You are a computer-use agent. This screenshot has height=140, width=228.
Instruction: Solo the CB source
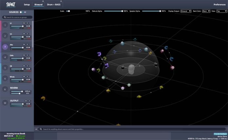27,66
